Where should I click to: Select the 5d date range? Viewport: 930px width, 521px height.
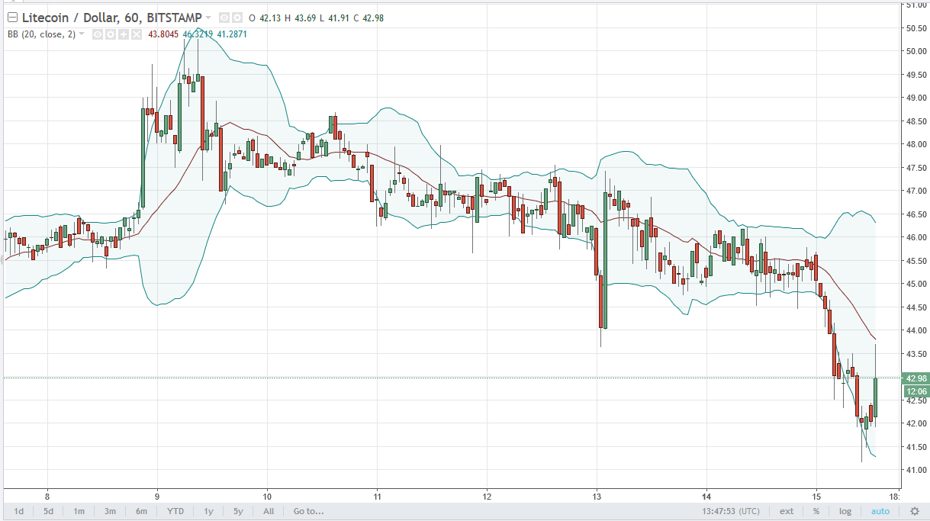coord(48,511)
